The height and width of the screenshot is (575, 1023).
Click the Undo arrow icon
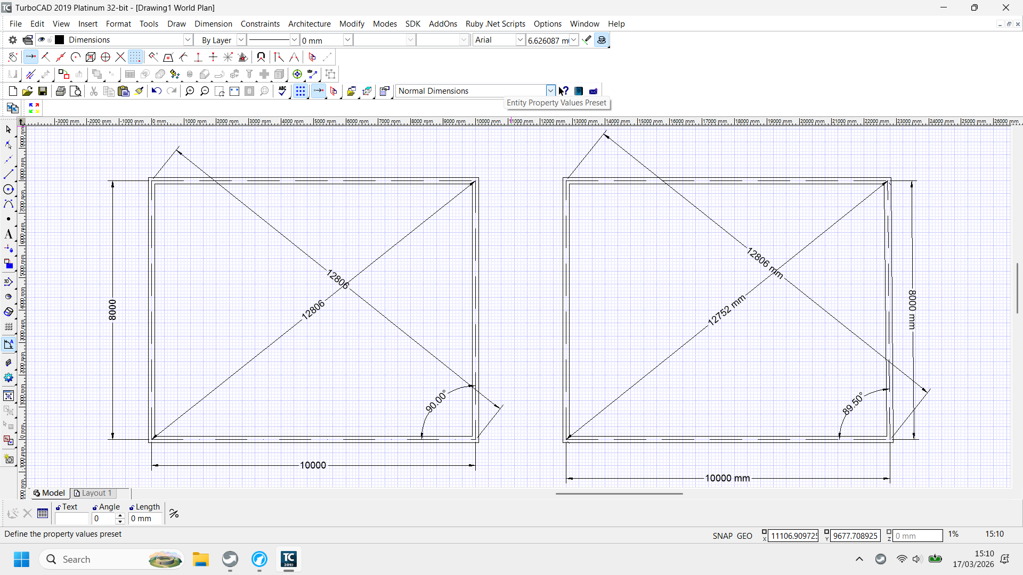(156, 91)
